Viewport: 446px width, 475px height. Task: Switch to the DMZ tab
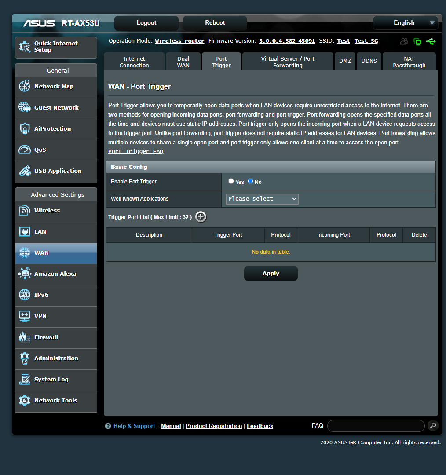[345, 62]
